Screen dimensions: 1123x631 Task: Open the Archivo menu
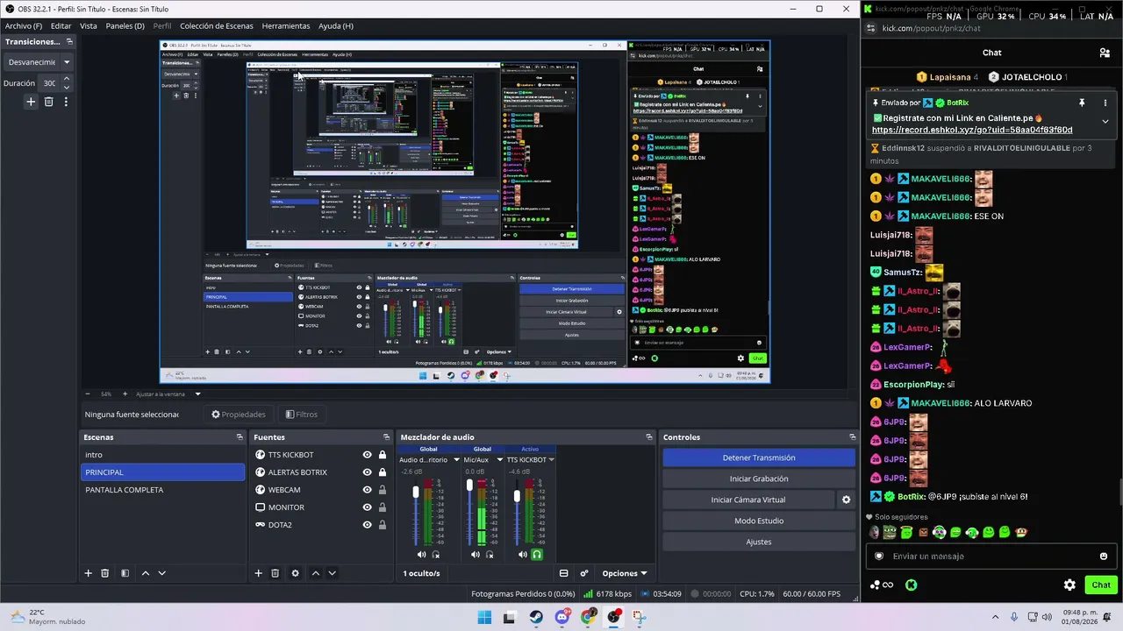tap(24, 26)
